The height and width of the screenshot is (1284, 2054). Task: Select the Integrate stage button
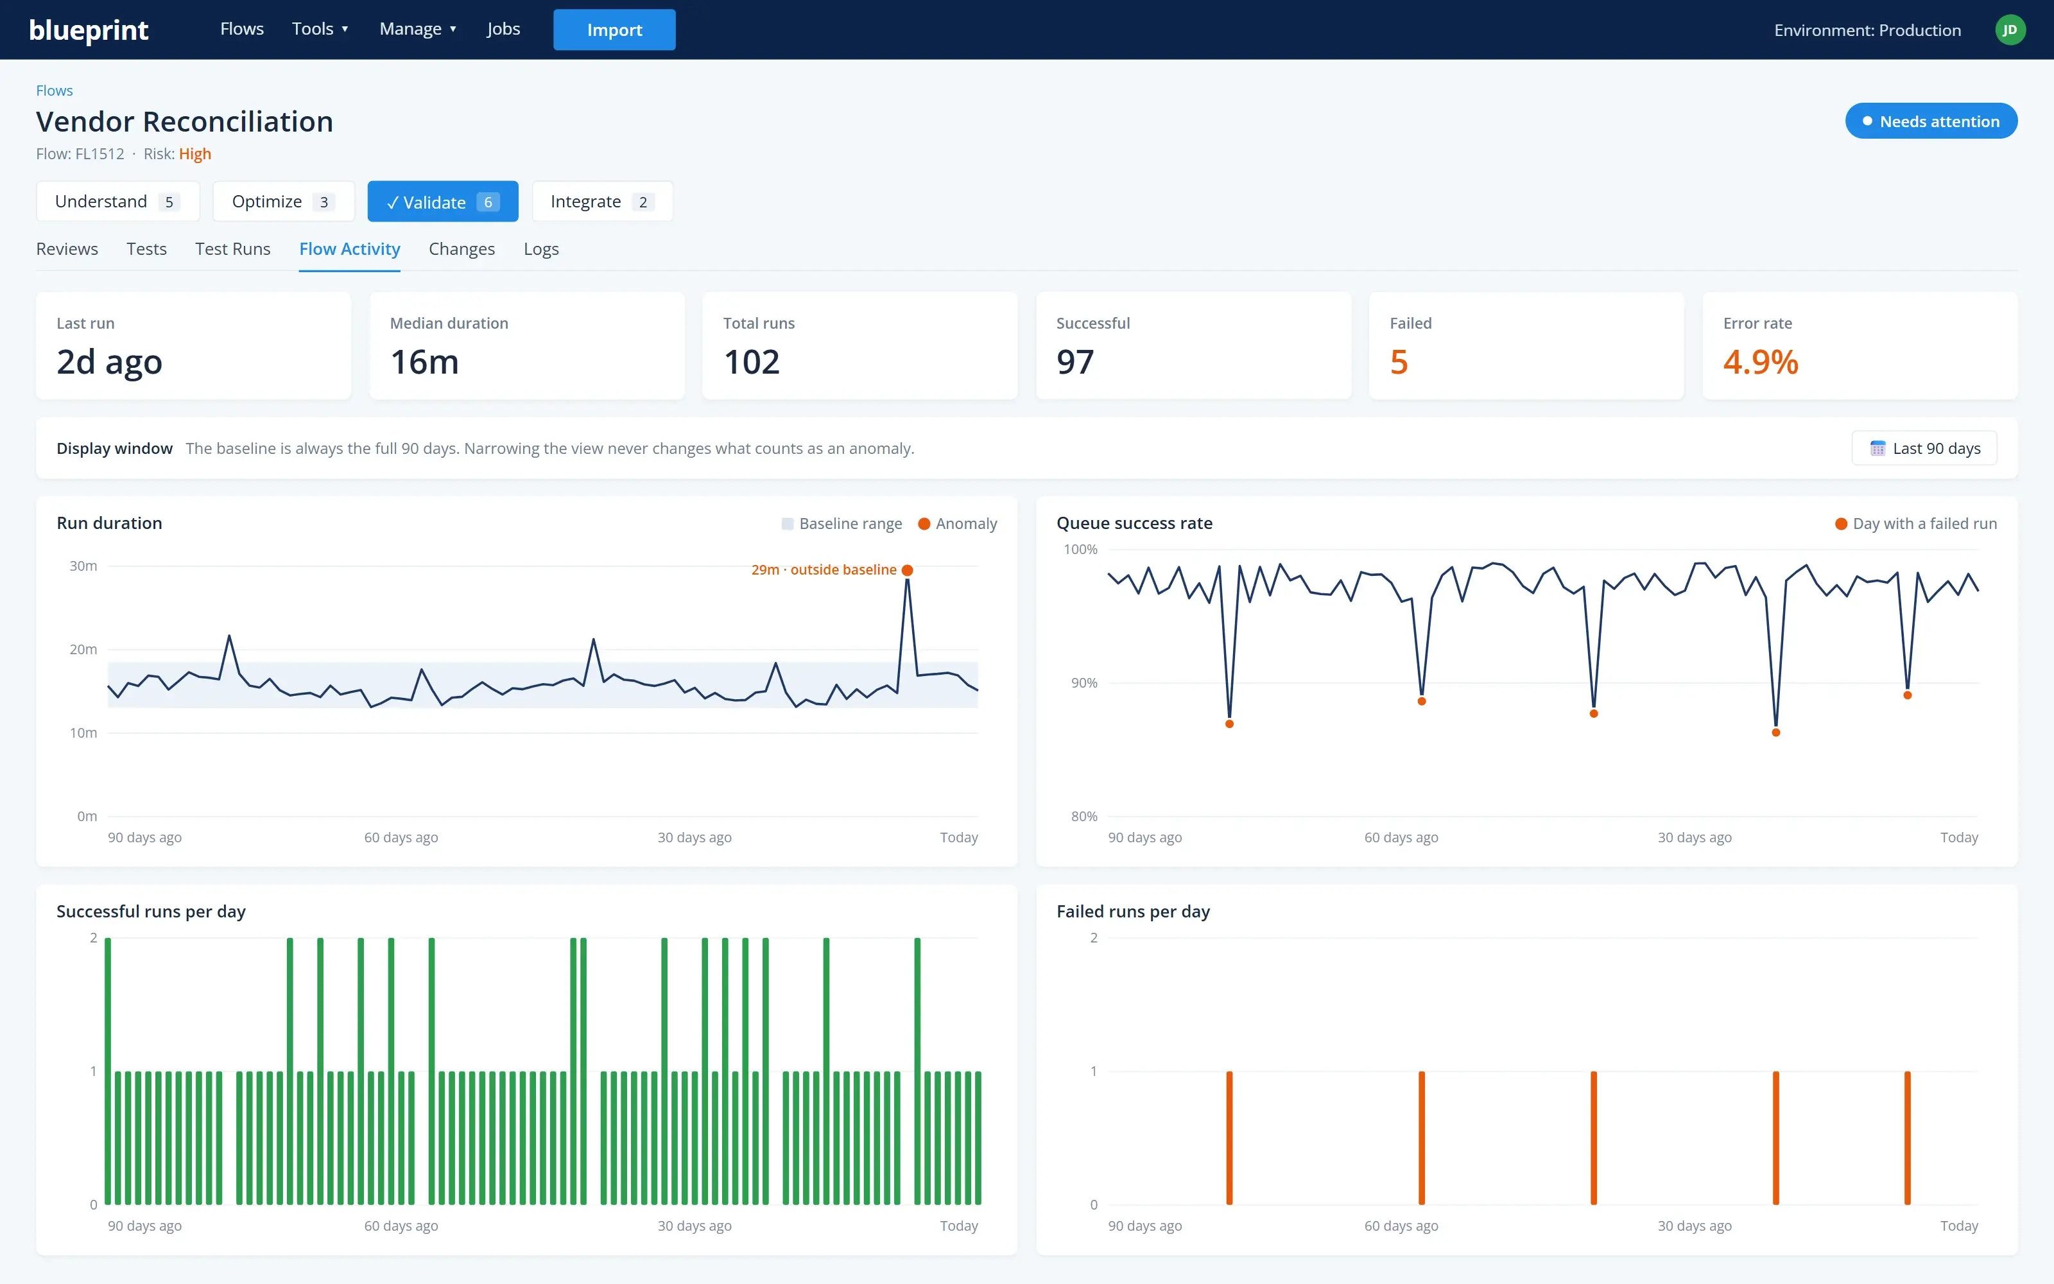[x=603, y=201]
